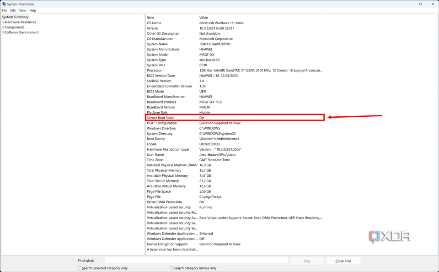Click the Running value for Virtualization-based security
This screenshot has width=439, height=272.
pos(206,207)
